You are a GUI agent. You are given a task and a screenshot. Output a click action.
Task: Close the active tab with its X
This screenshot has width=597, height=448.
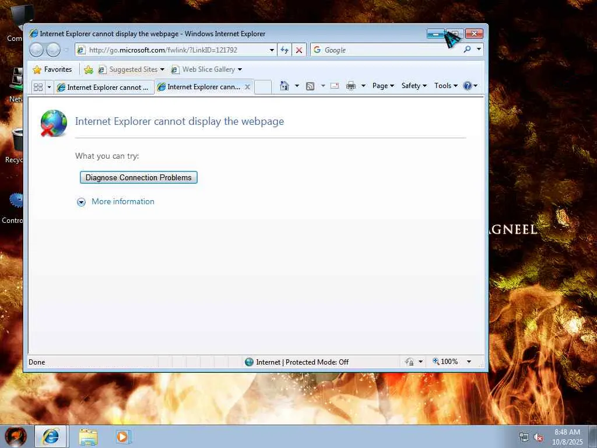(247, 87)
